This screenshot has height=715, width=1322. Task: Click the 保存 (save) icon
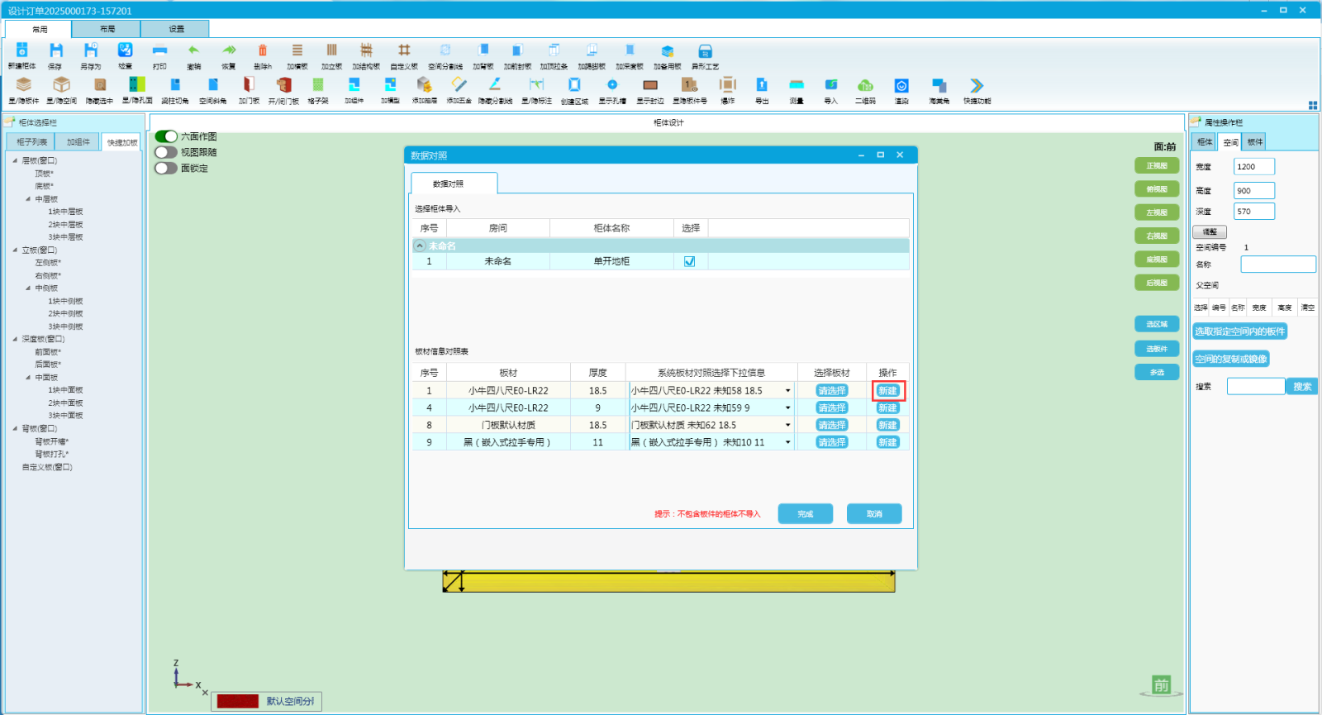55,51
